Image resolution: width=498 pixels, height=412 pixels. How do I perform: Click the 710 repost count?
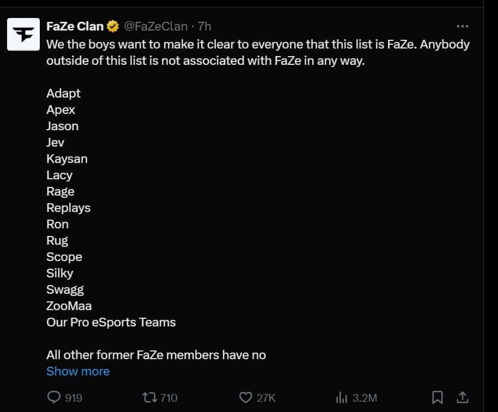click(x=169, y=397)
